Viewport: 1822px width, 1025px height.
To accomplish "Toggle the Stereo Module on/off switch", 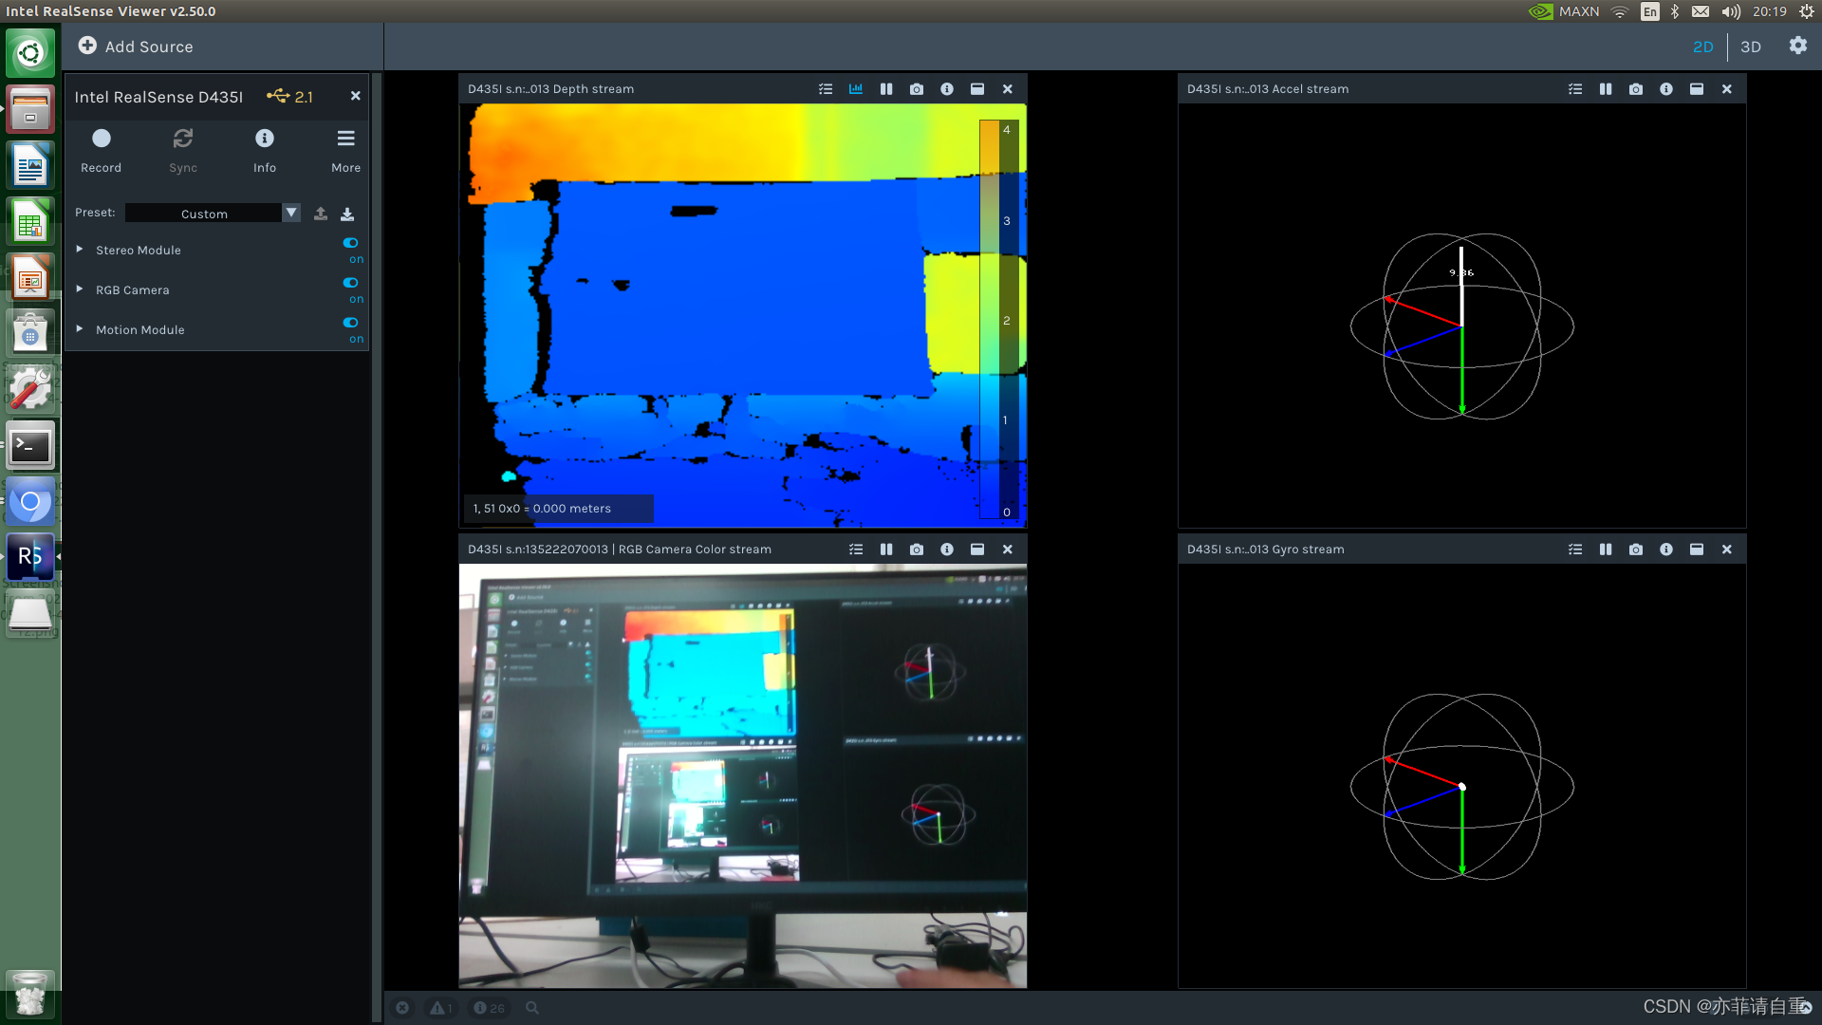I will tap(350, 243).
